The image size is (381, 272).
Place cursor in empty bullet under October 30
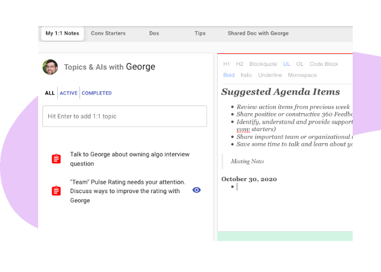(237, 187)
